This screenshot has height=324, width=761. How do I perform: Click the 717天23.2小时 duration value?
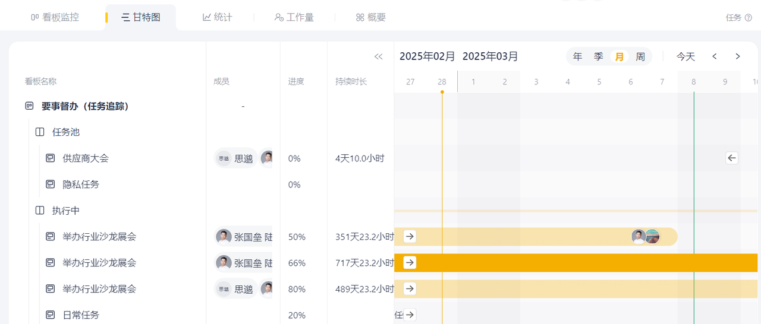(x=364, y=263)
